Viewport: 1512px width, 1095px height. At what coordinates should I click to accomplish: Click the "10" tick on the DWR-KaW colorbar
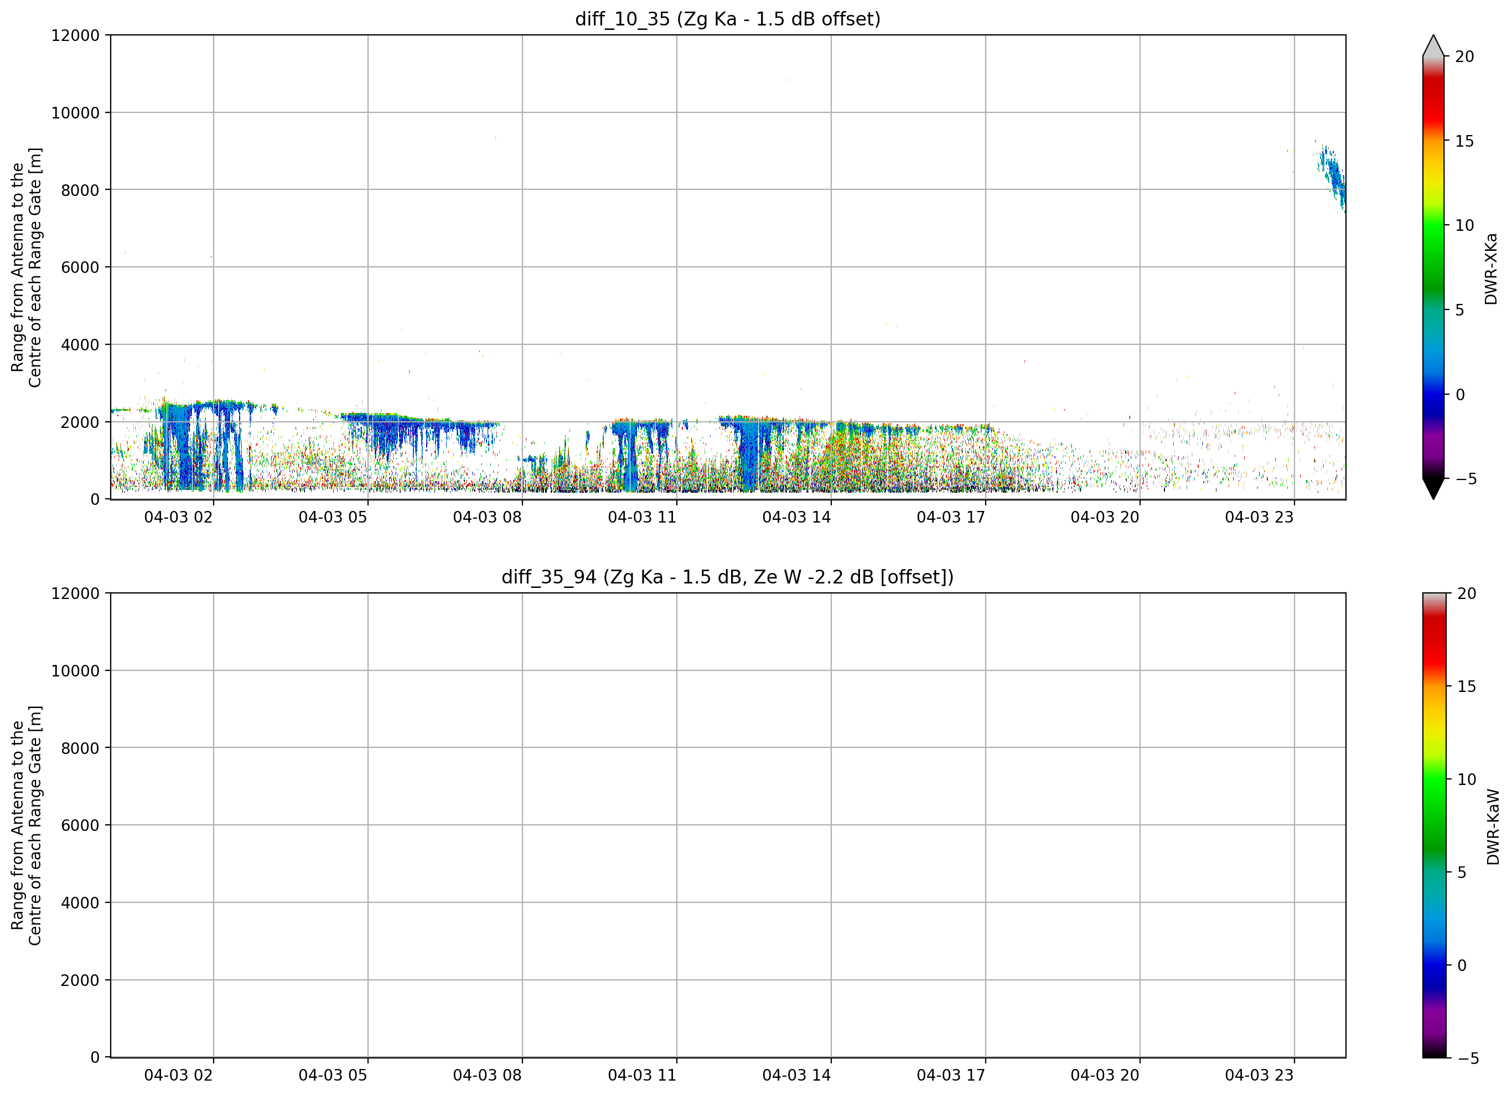pos(1467,779)
